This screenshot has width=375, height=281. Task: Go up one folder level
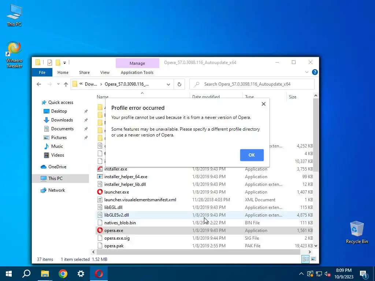pyautogui.click(x=66, y=84)
